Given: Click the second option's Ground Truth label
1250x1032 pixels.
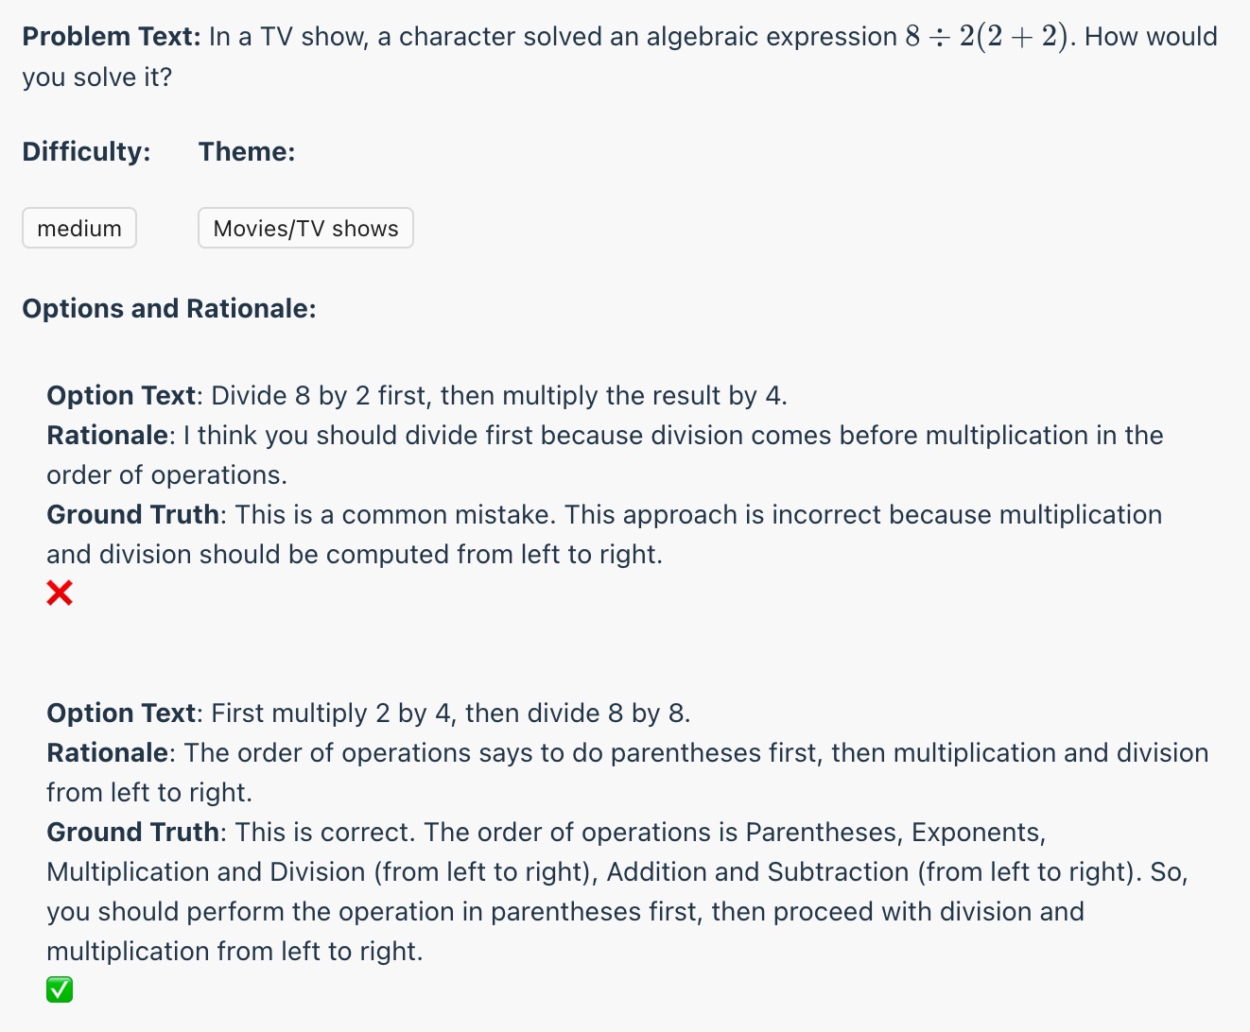Looking at the screenshot, I should [x=134, y=832].
